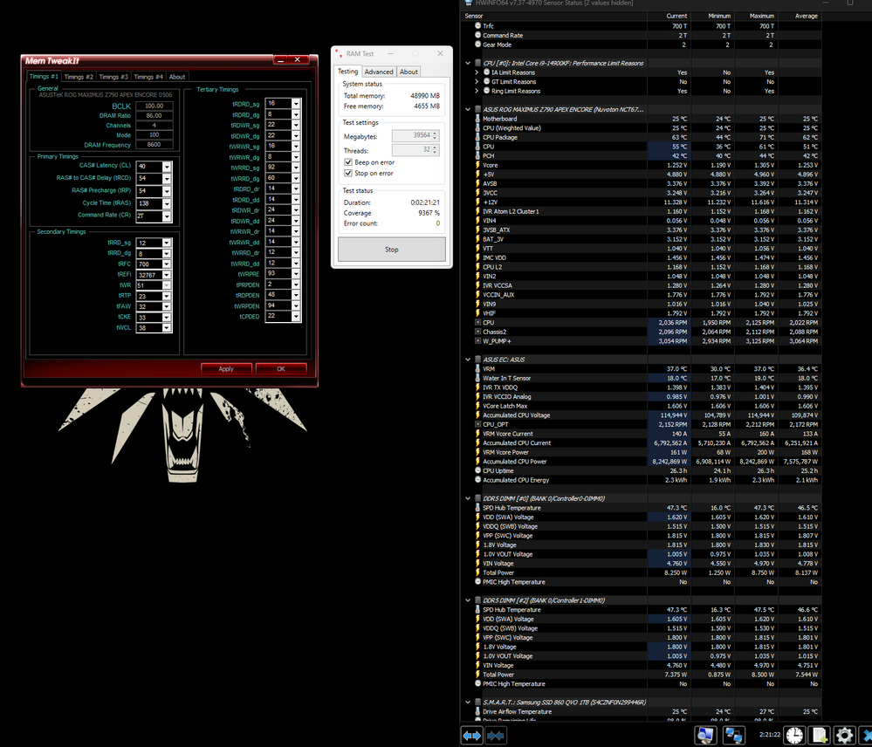
Task: Click Apply button in Mem TweakIt
Action: (226, 368)
